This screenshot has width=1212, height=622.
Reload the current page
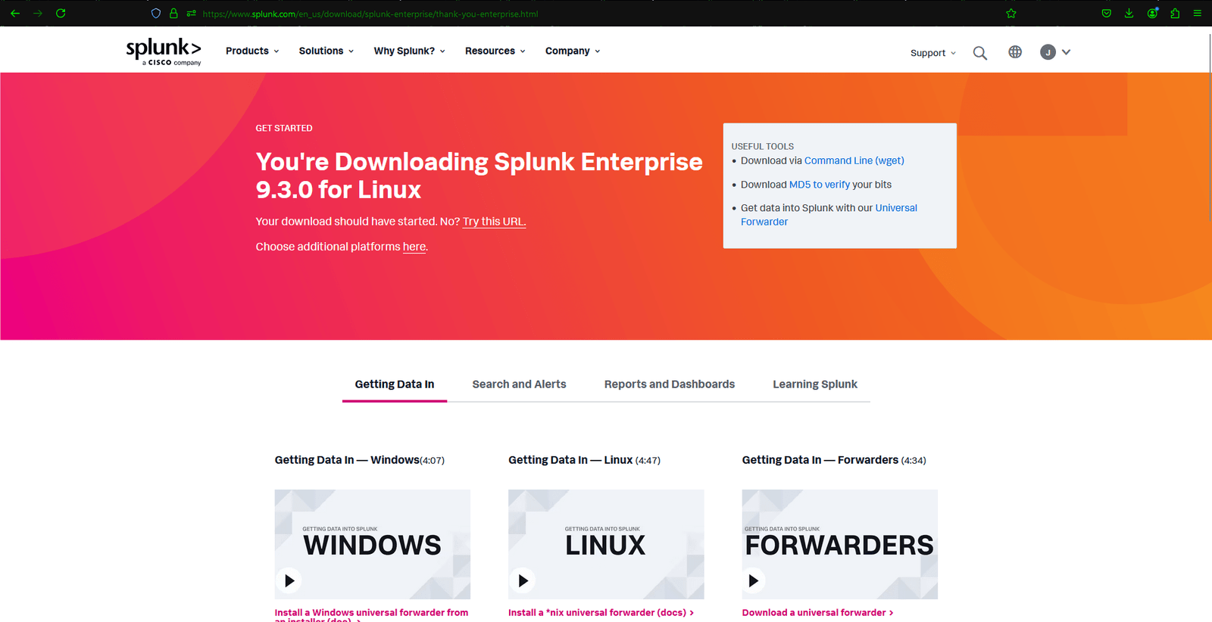pos(61,14)
